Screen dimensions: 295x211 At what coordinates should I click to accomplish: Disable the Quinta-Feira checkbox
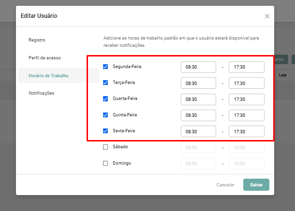[105, 115]
